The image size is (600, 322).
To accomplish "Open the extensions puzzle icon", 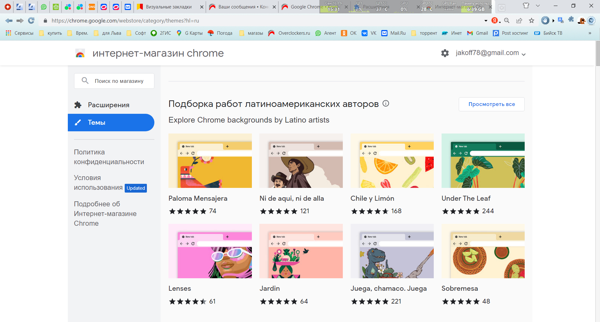I will click(x=571, y=20).
